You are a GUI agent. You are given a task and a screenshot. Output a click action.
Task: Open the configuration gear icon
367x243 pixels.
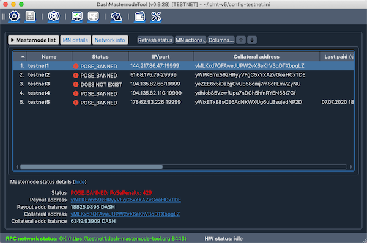[x=14, y=16]
